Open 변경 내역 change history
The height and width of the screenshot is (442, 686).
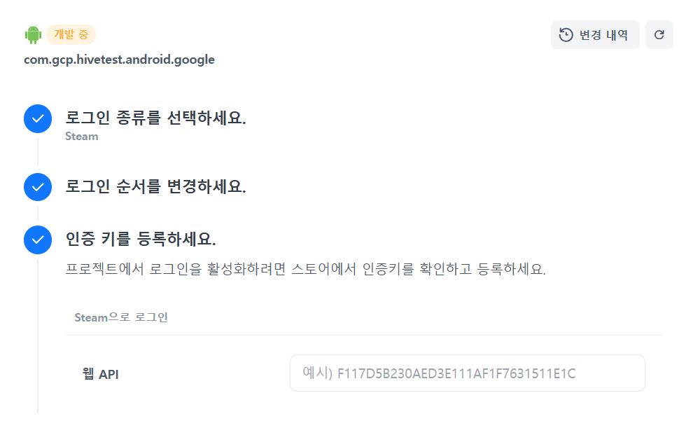click(x=595, y=34)
